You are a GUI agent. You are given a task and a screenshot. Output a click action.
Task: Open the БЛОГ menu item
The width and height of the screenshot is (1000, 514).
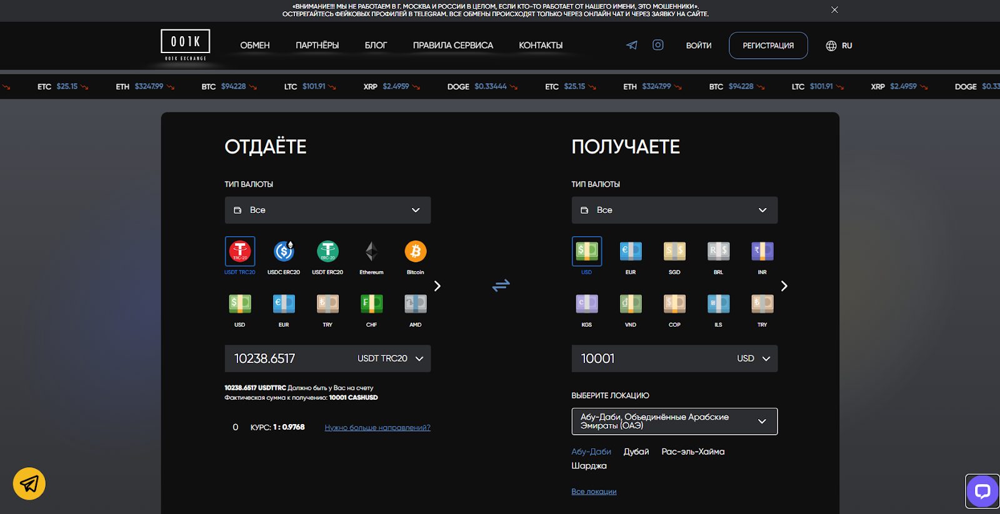click(x=376, y=46)
